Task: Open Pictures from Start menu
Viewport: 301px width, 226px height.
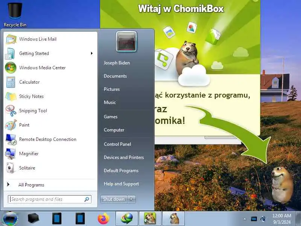Action: tap(112, 89)
